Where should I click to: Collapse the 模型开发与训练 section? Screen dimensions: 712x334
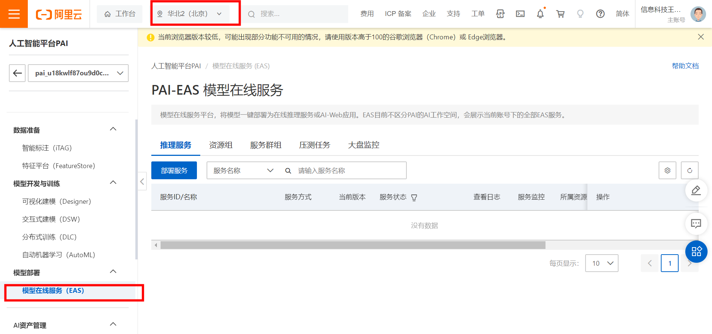click(113, 183)
